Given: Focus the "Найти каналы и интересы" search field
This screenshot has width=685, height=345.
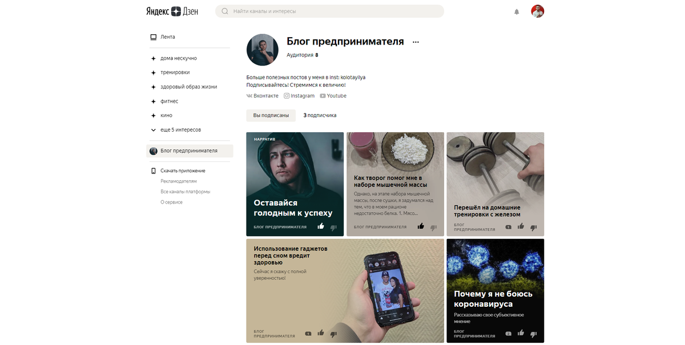Looking at the screenshot, I should 329,11.
